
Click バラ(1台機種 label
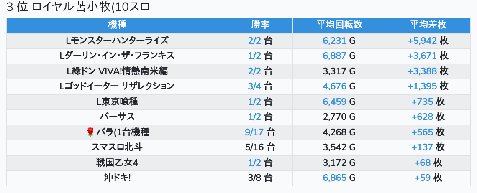[x=123, y=132]
